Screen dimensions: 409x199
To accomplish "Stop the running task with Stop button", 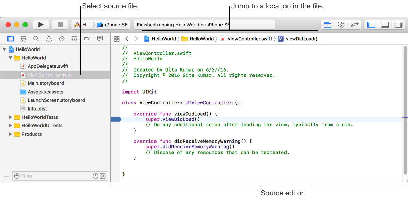I will coord(60,25).
